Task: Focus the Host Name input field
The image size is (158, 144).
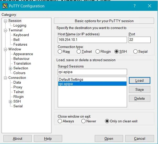Action: click(x=92, y=40)
